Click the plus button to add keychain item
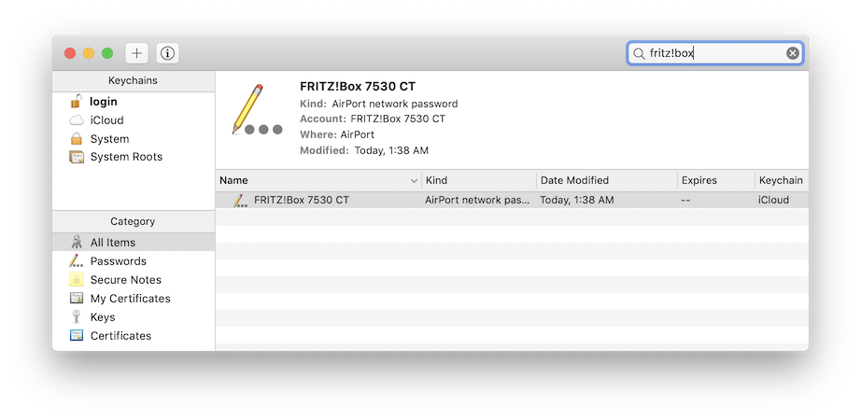This screenshot has width=861, height=420. click(136, 53)
